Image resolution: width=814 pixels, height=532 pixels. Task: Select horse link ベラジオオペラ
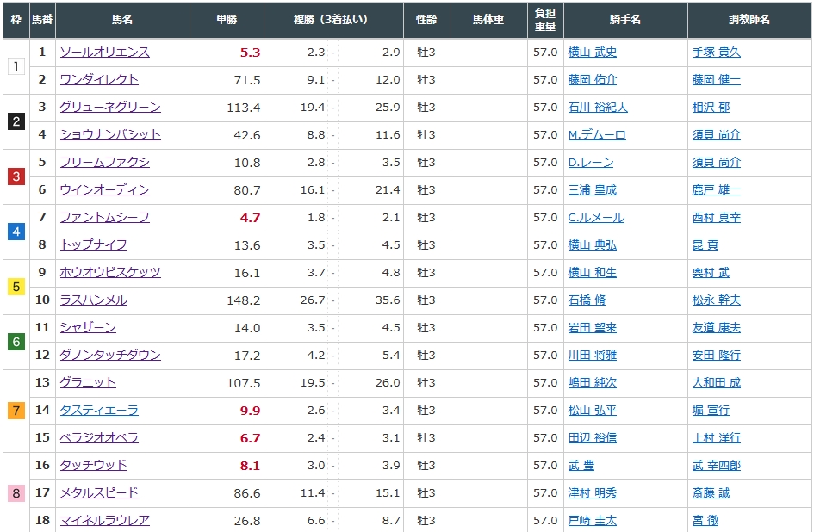pyautogui.click(x=99, y=438)
